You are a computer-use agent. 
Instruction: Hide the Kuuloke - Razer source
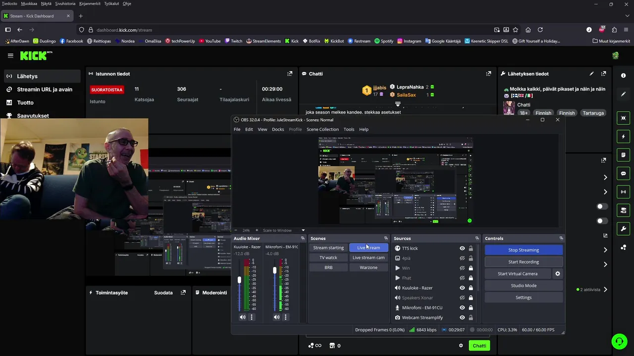[x=462, y=288]
